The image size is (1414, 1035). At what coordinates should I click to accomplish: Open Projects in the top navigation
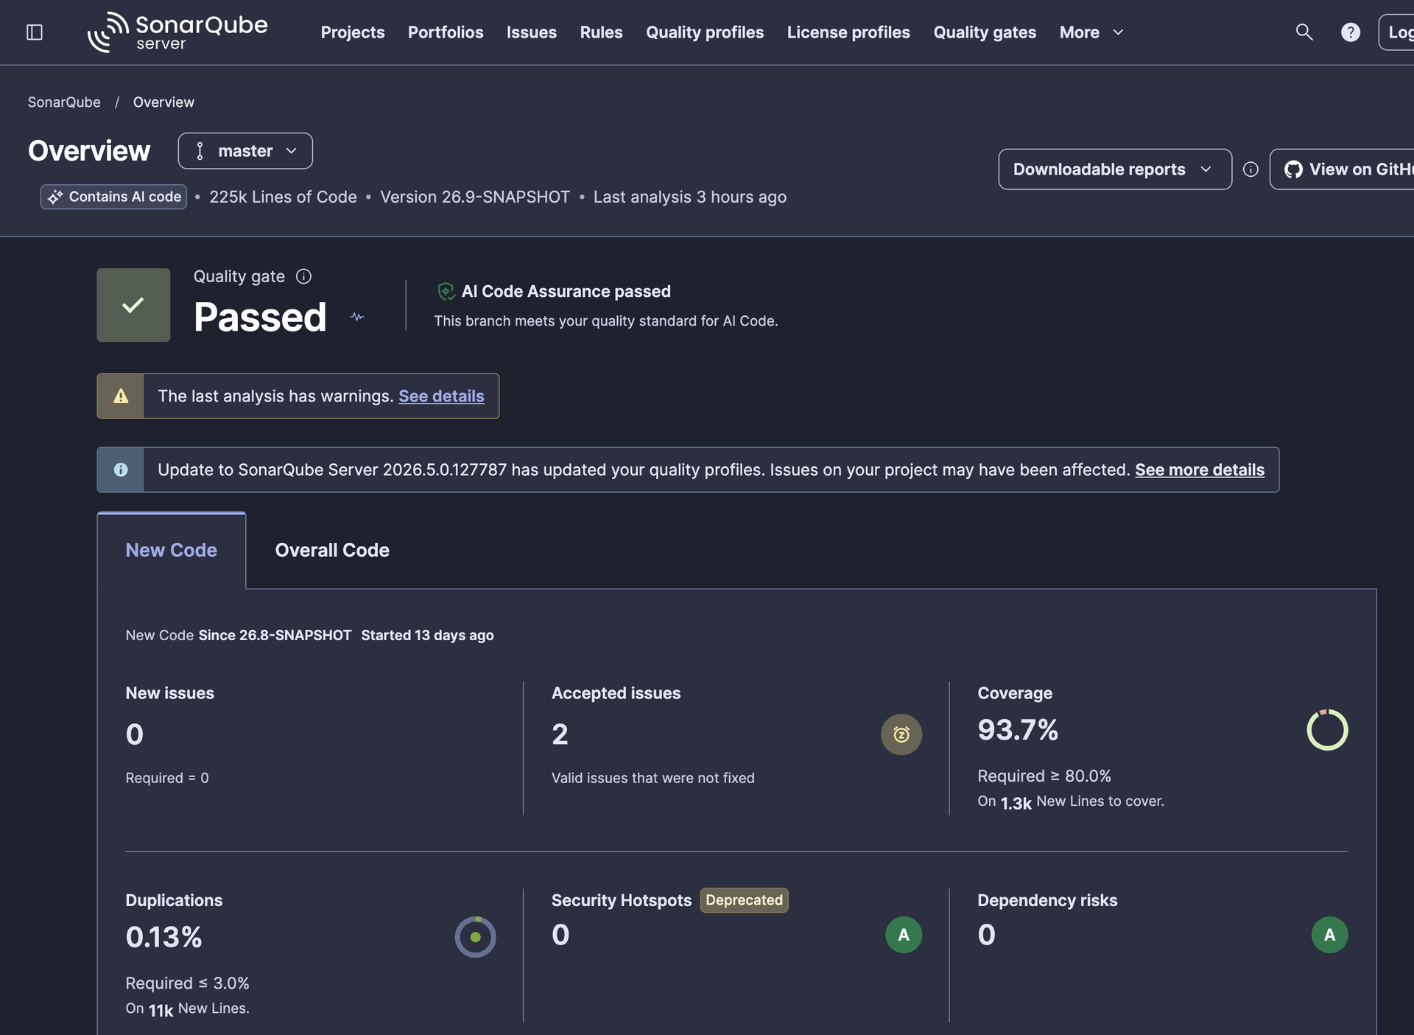tap(353, 32)
